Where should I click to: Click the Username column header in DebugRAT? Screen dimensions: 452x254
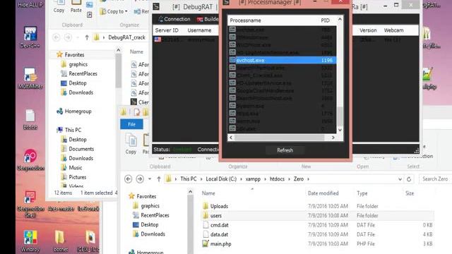199,30
